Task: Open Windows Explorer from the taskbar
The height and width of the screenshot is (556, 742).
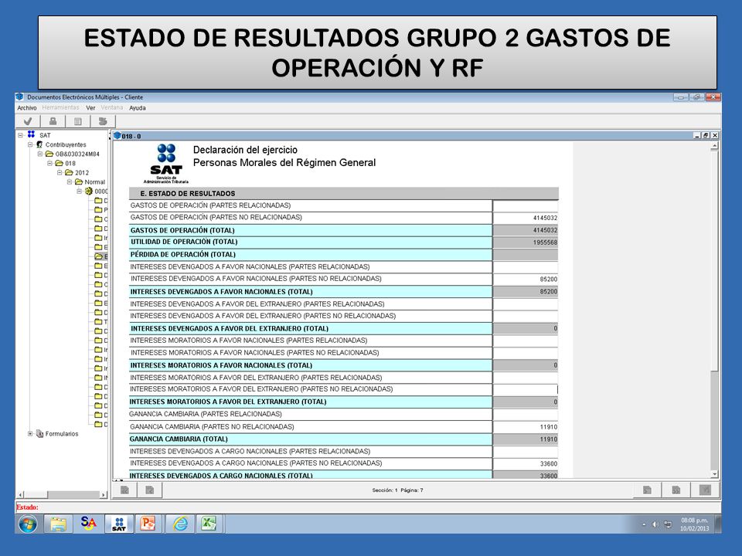Action: pyautogui.click(x=58, y=524)
